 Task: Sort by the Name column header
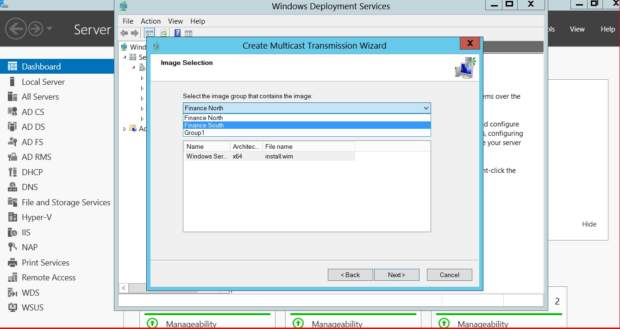tap(206, 146)
